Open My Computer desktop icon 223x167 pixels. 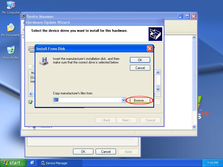(11, 8)
